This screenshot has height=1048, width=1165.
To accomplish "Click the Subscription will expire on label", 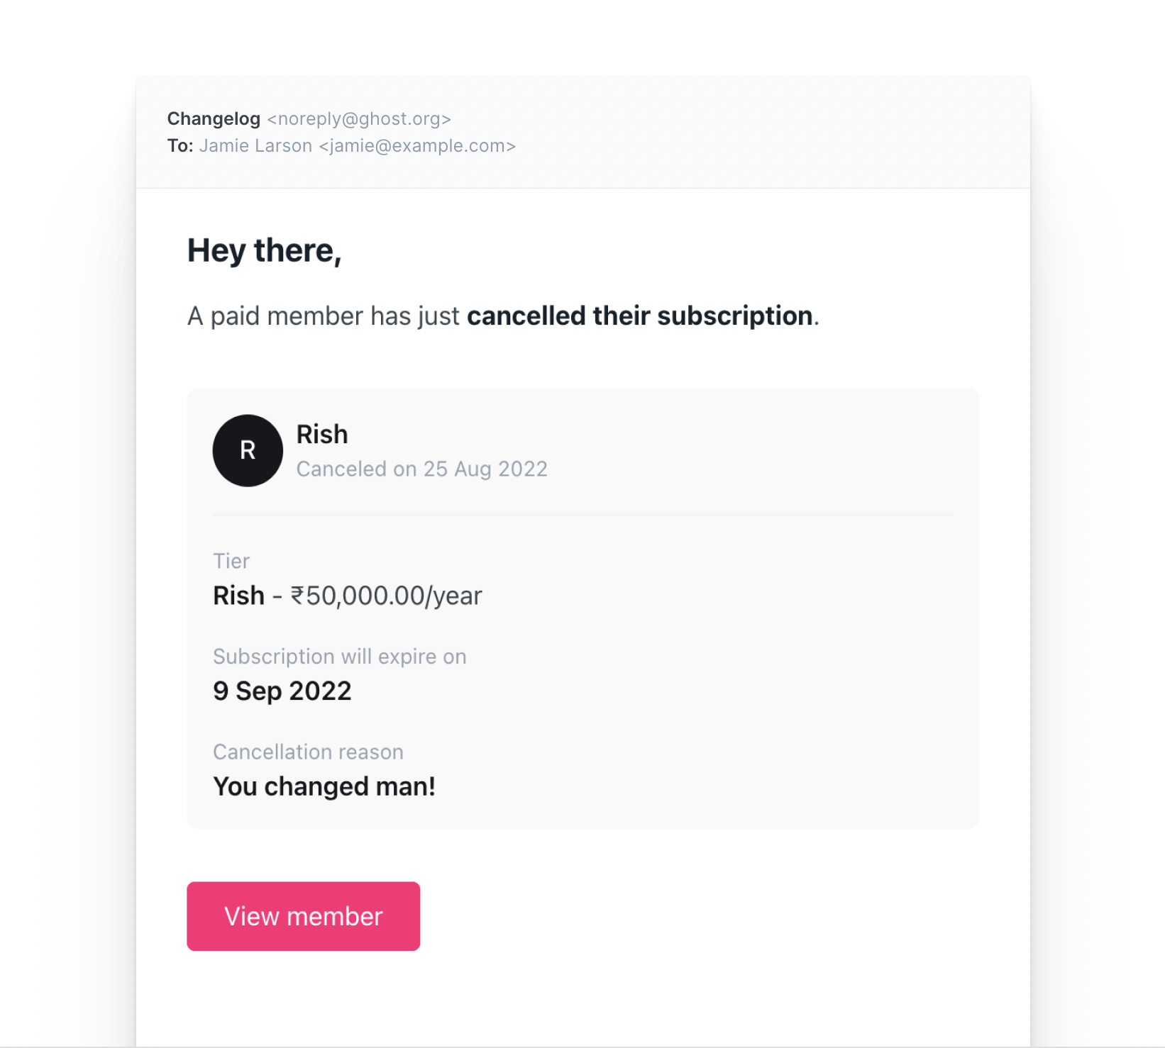I will [x=340, y=657].
